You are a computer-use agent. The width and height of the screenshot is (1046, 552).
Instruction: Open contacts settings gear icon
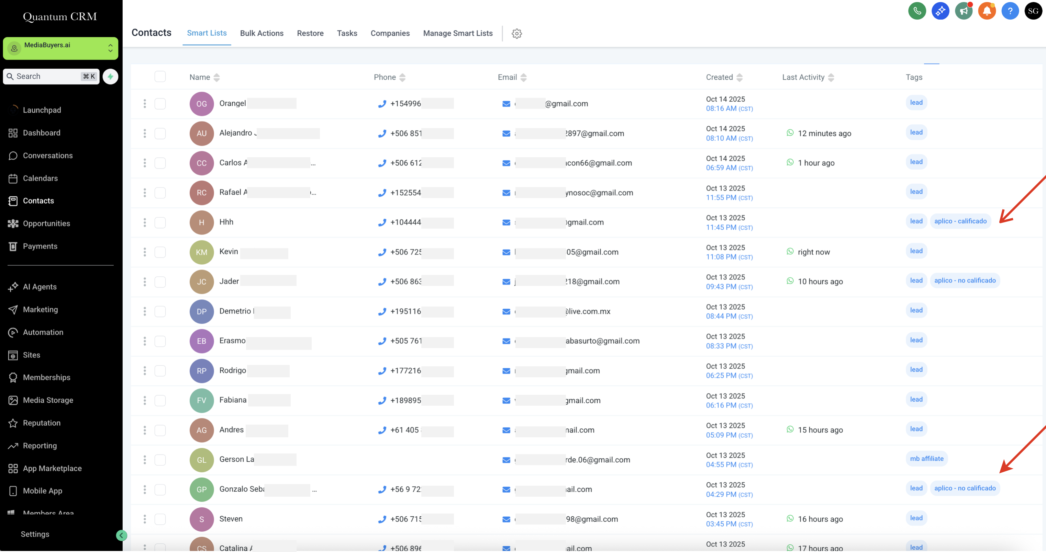point(516,33)
